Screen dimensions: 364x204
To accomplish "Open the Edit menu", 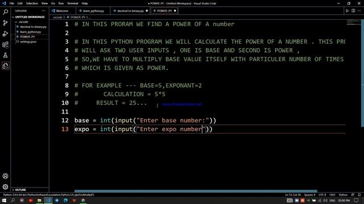I will [x=20, y=3].
